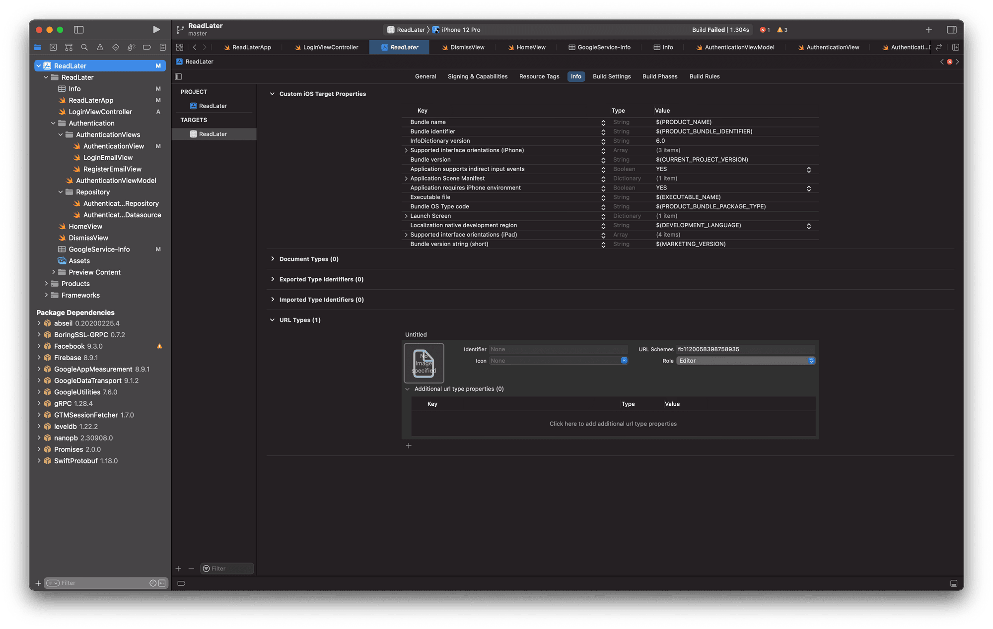Open the Source Control navigator
Viewport: 993px width, 629px height.
(53, 47)
